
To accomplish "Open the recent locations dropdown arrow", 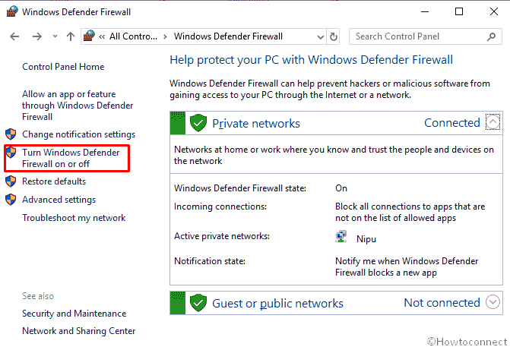I will (55, 36).
